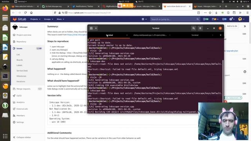This screenshot has height=141, width=251.
Task: Open the system status menu in top bar
Action: [239, 2]
